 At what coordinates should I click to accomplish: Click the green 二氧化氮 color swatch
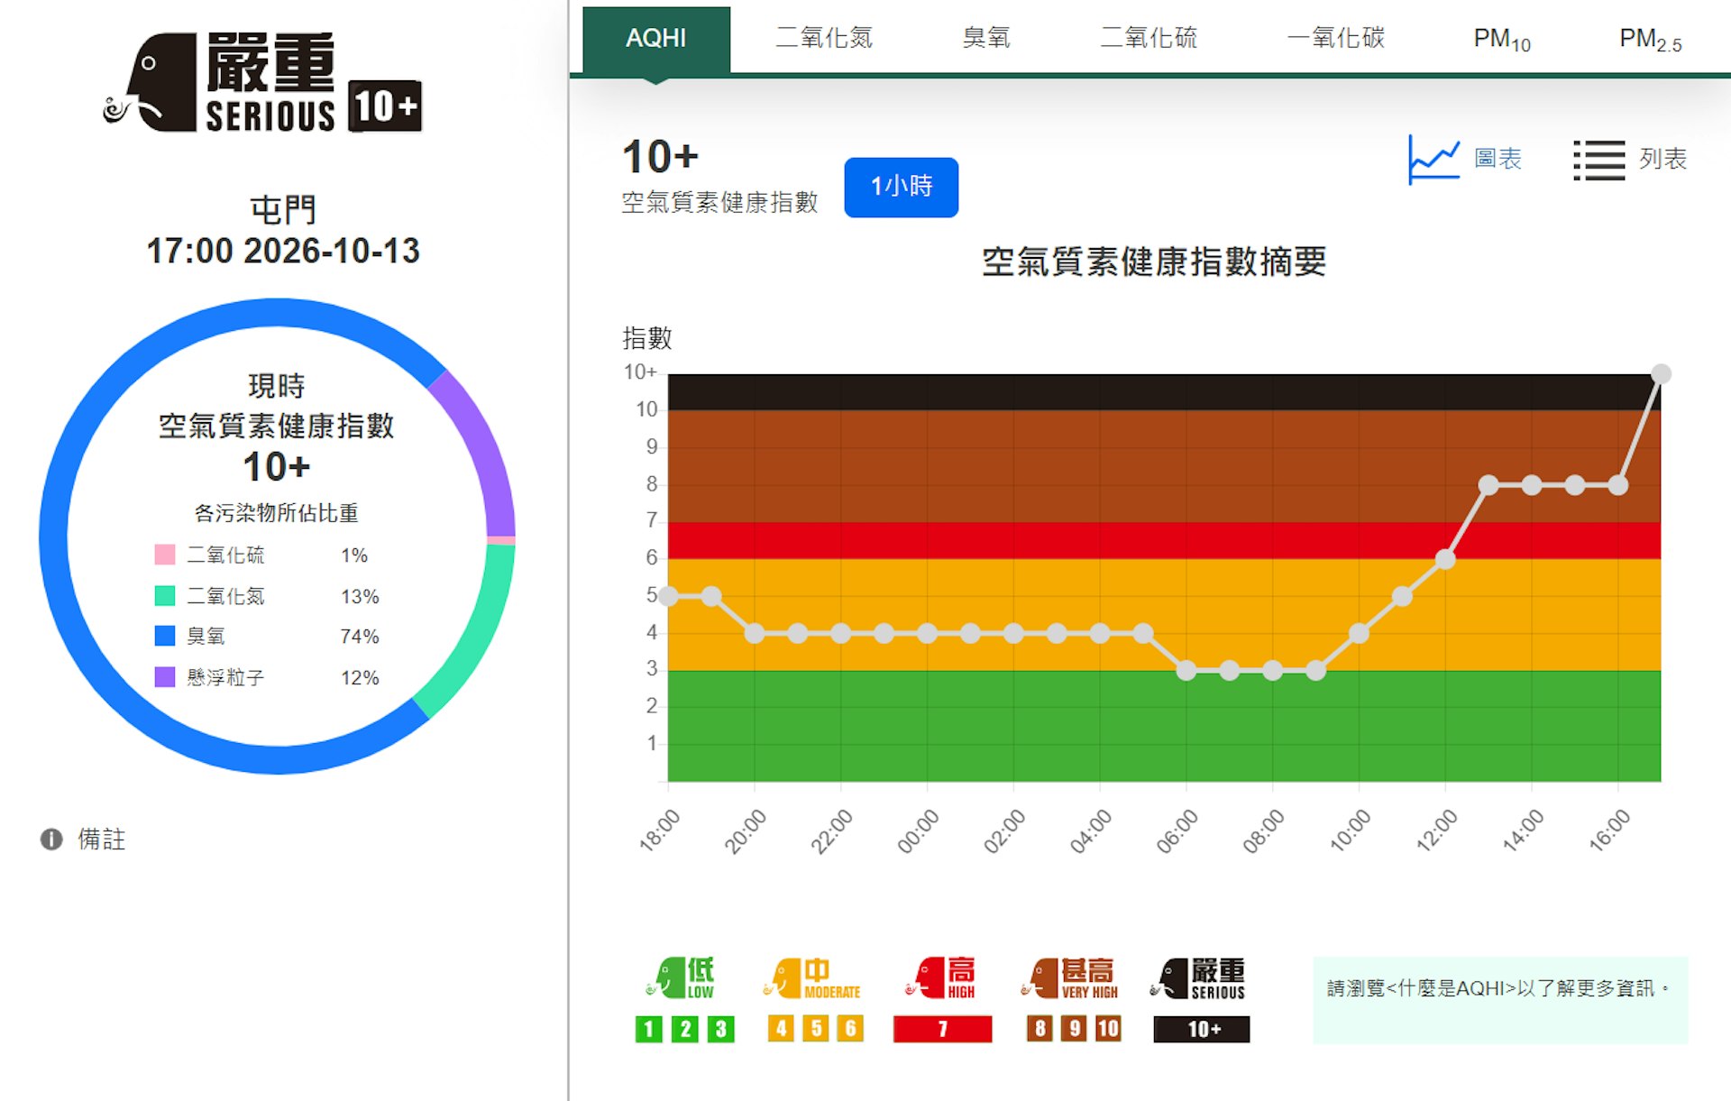coord(165,595)
